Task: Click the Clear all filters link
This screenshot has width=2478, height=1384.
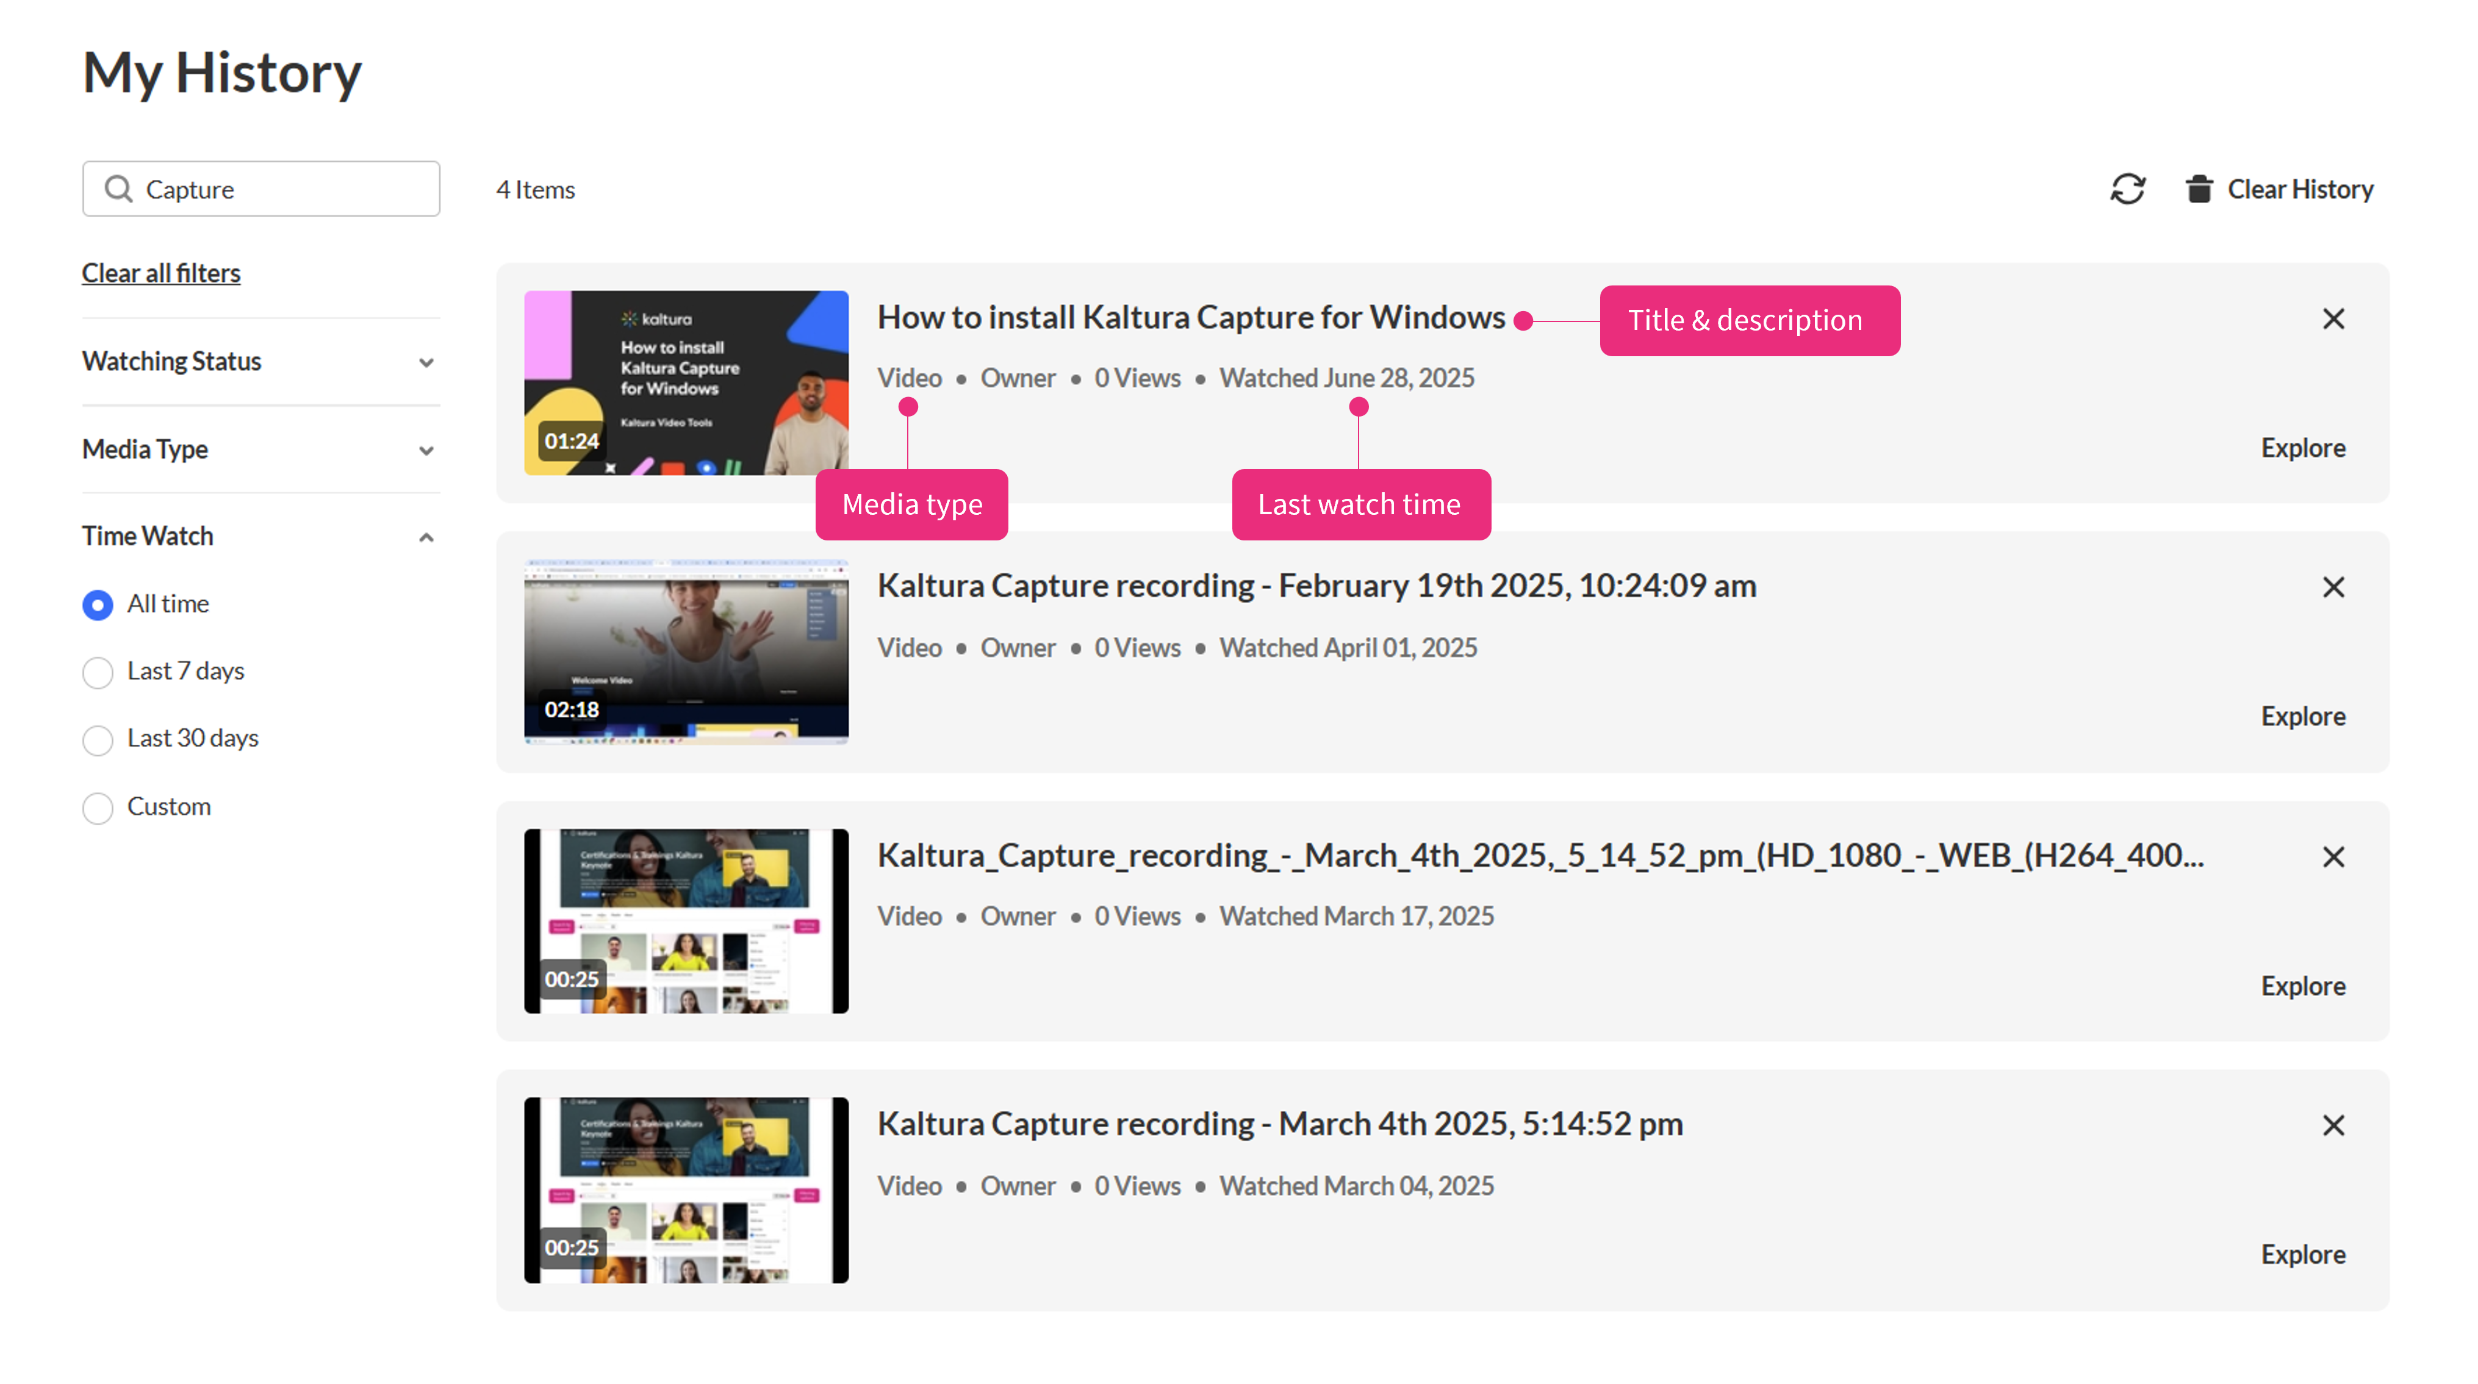Action: click(160, 273)
